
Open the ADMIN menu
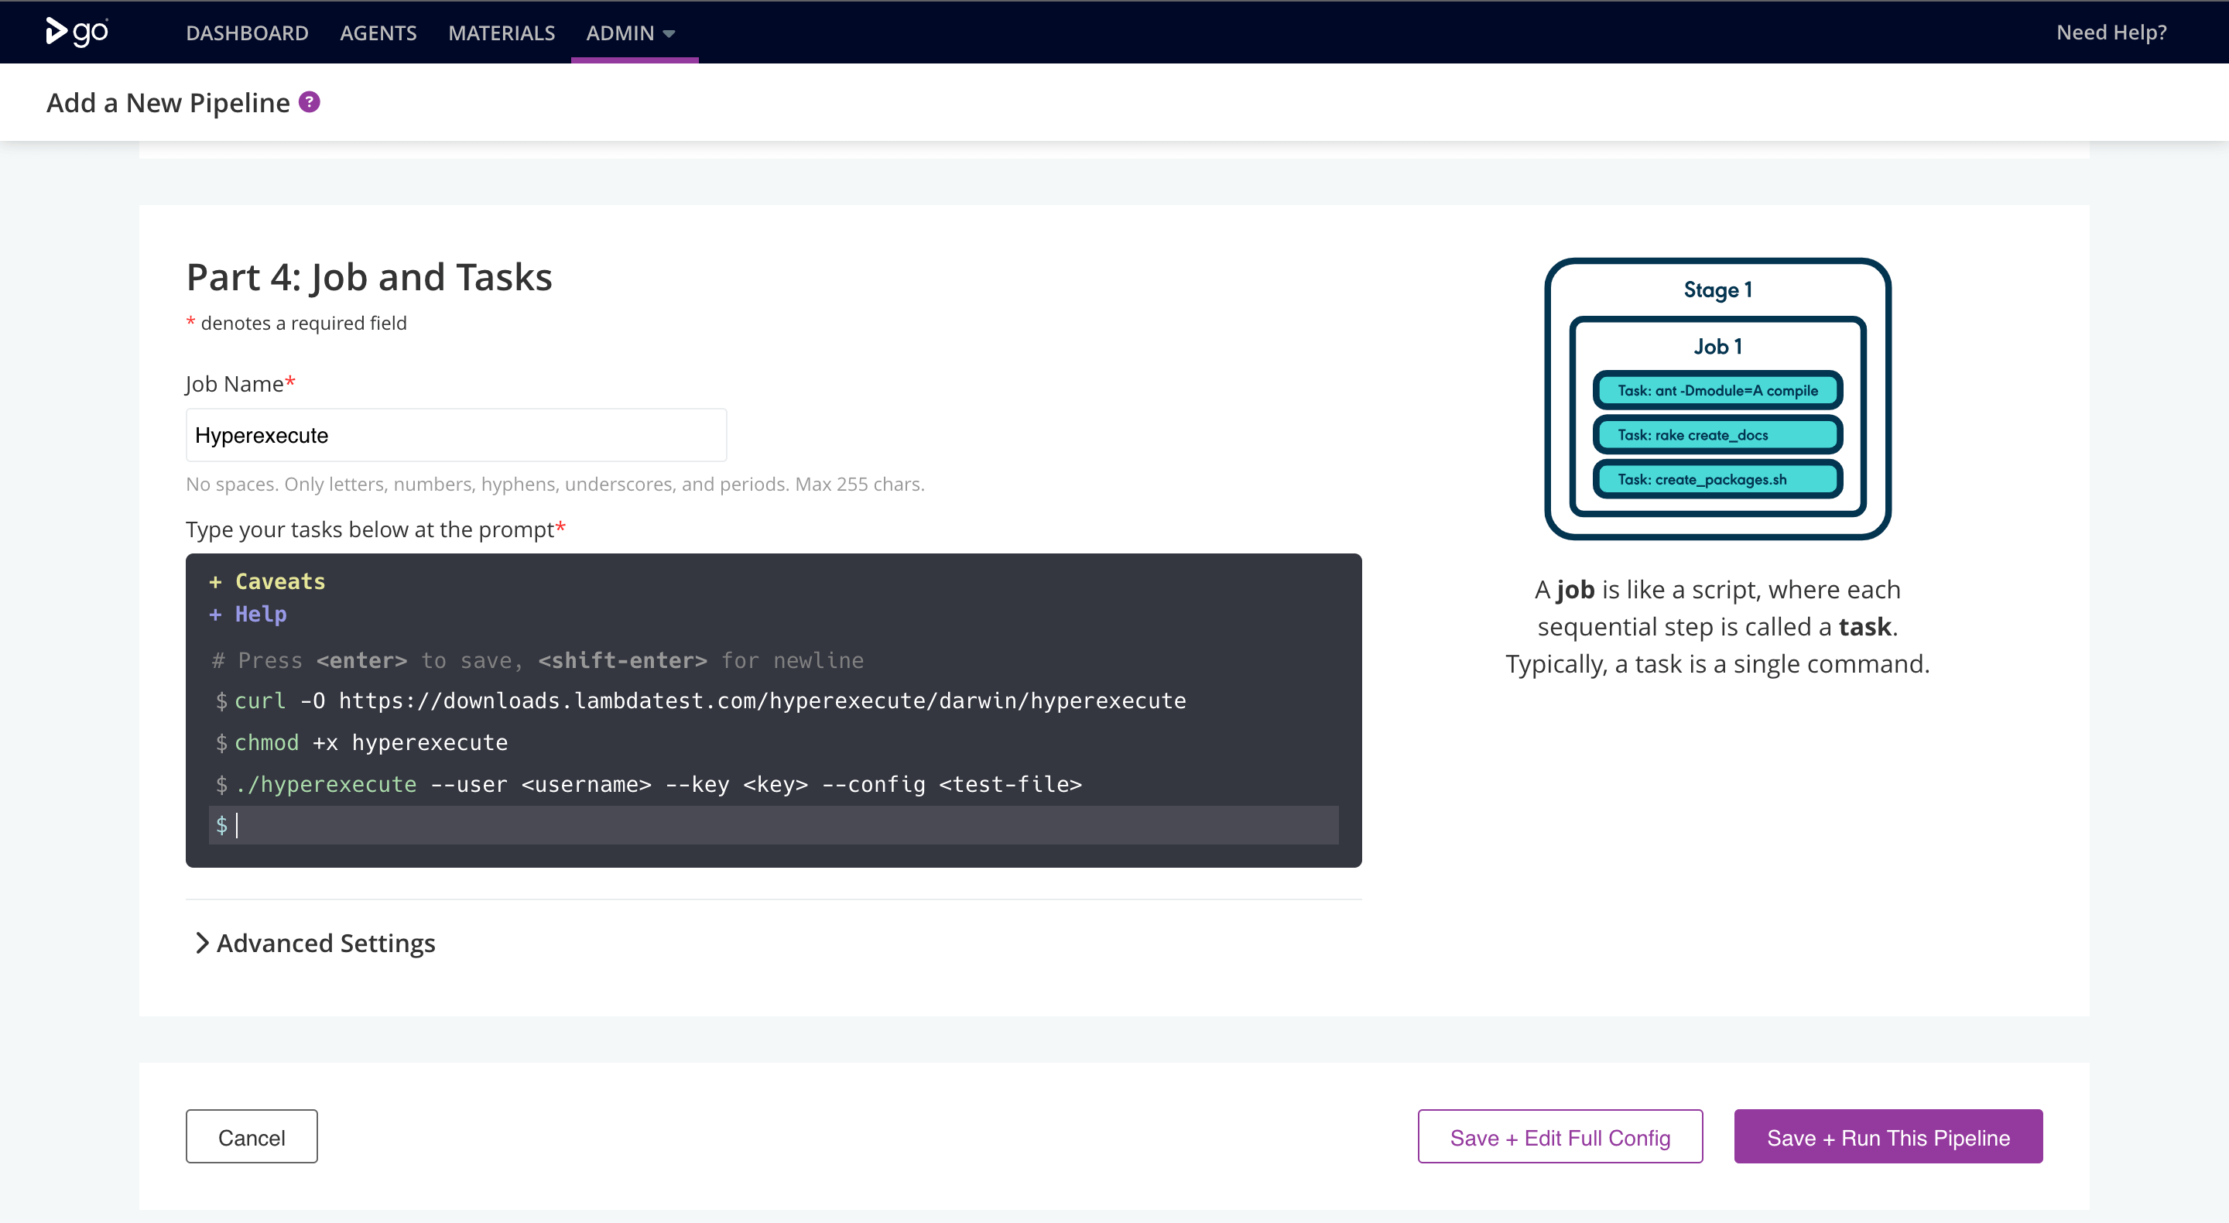point(621,33)
